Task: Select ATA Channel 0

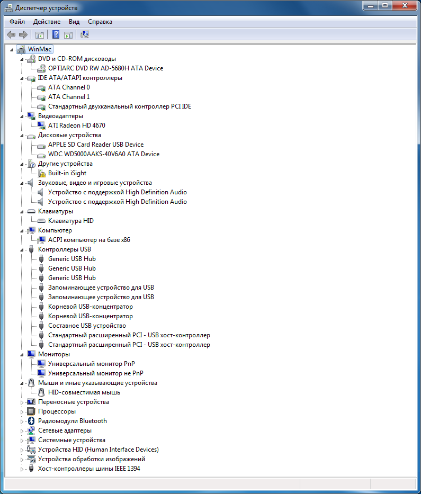Action: click(69, 87)
